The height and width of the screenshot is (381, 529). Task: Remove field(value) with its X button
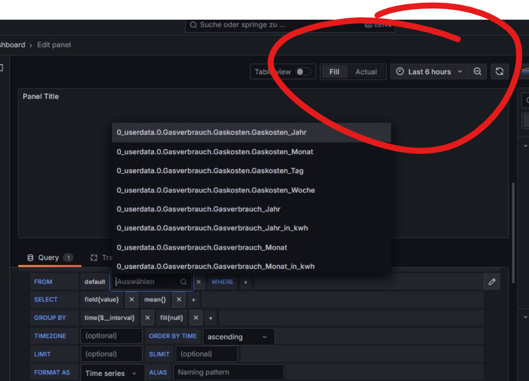tap(132, 300)
